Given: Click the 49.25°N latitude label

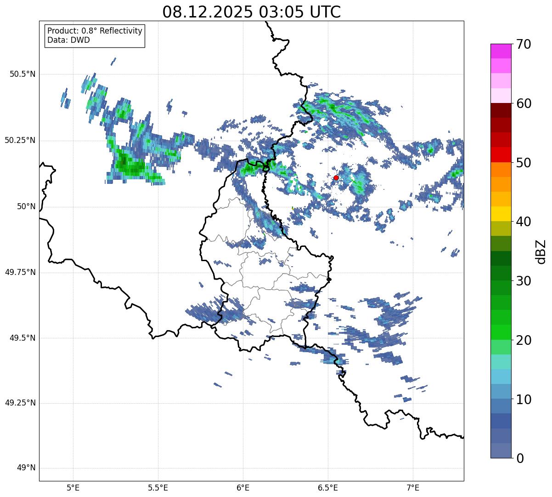Looking at the screenshot, I should (20, 403).
